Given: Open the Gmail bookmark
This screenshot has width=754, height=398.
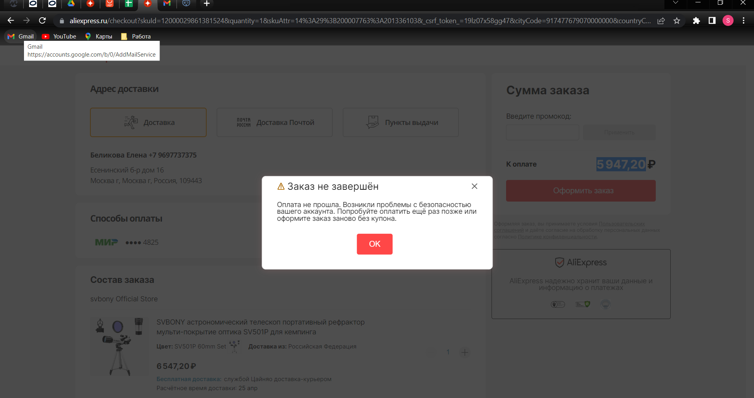Looking at the screenshot, I should click(21, 36).
